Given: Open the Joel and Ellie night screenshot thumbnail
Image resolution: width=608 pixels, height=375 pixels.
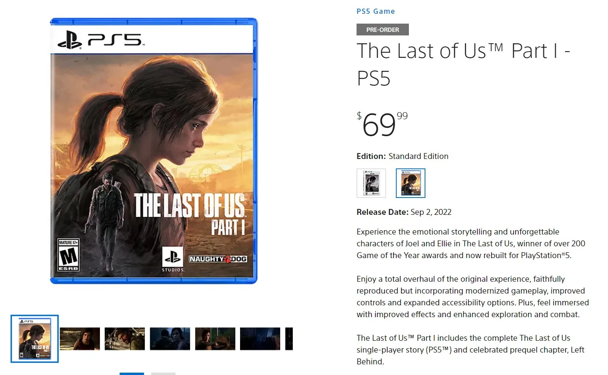Looking at the screenshot, I should [170, 339].
